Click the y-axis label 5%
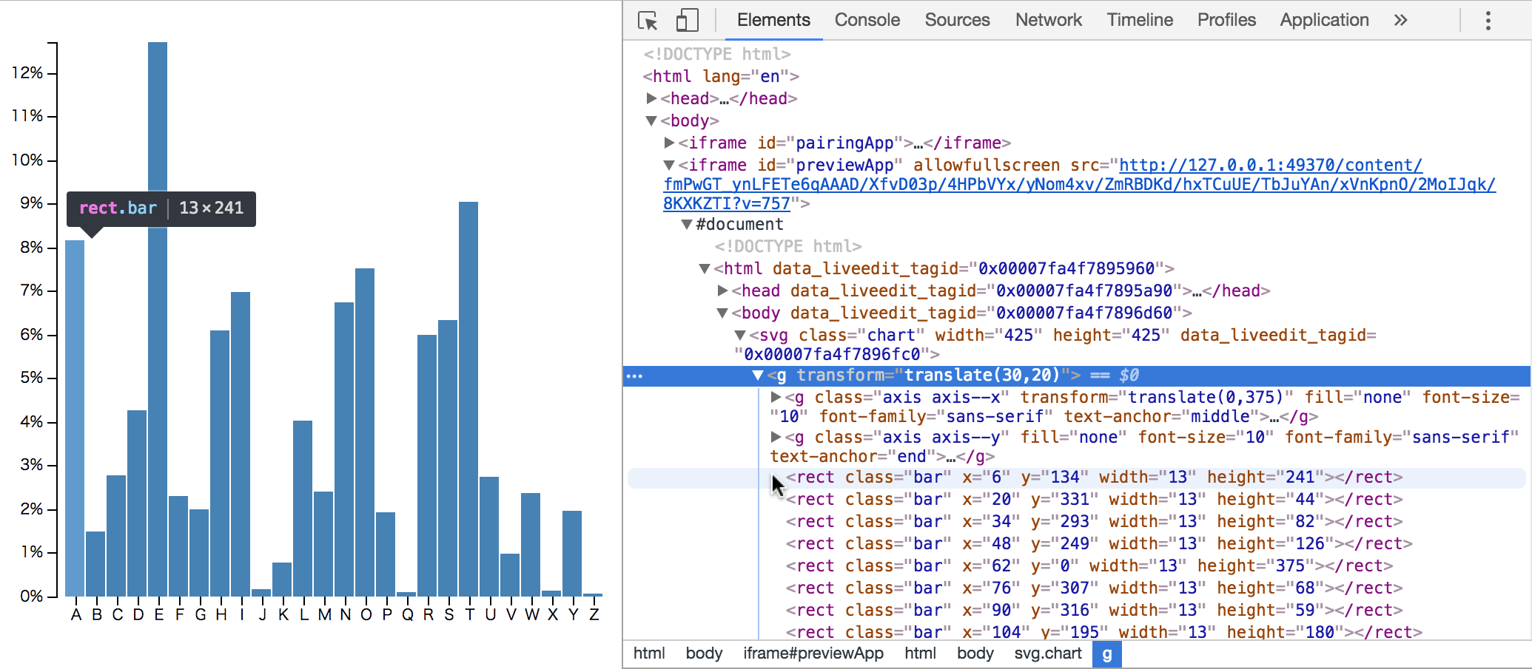This screenshot has height=669, width=1532. (31, 378)
